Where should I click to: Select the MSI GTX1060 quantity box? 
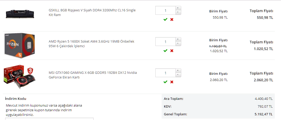[165, 73]
